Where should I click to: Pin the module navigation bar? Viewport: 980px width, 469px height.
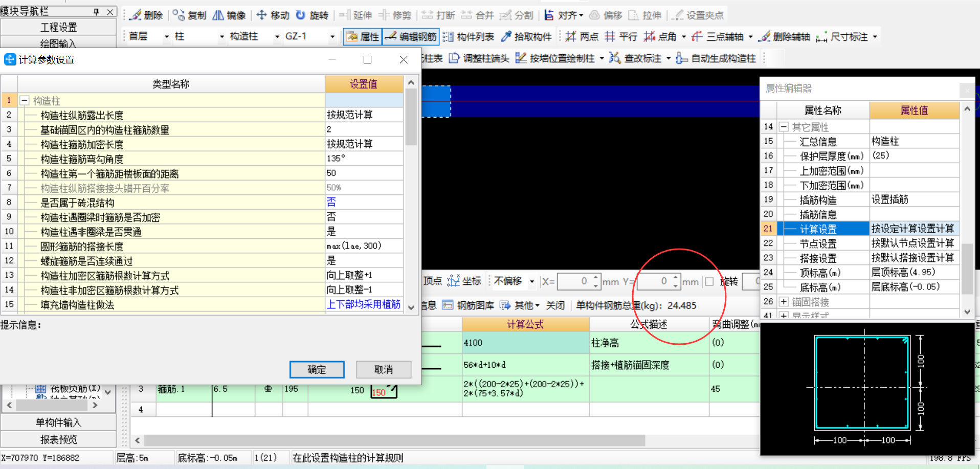point(96,11)
